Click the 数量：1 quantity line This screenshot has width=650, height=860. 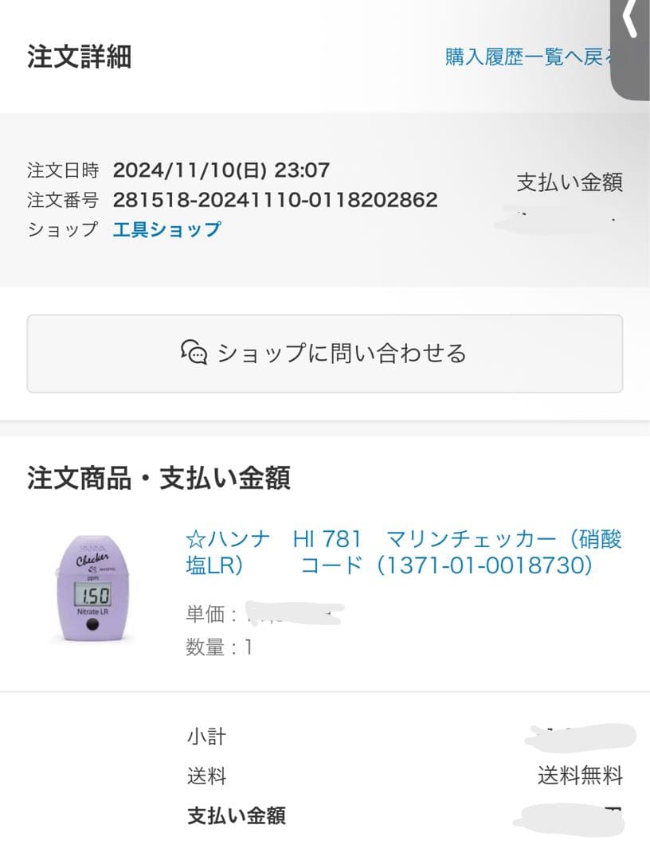coord(219,647)
